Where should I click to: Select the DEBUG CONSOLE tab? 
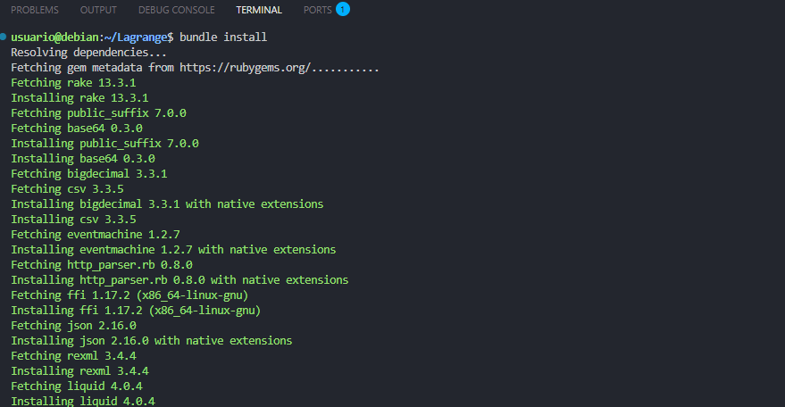[x=176, y=11]
